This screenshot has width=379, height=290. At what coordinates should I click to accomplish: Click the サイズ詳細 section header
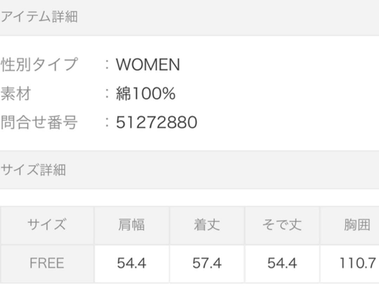click(x=33, y=170)
